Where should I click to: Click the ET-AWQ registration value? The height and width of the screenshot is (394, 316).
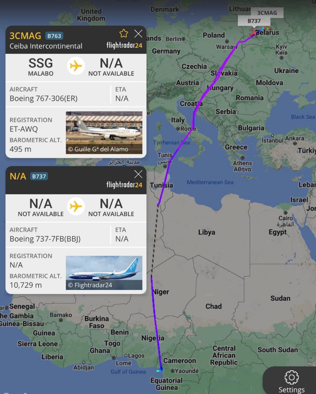click(23, 129)
